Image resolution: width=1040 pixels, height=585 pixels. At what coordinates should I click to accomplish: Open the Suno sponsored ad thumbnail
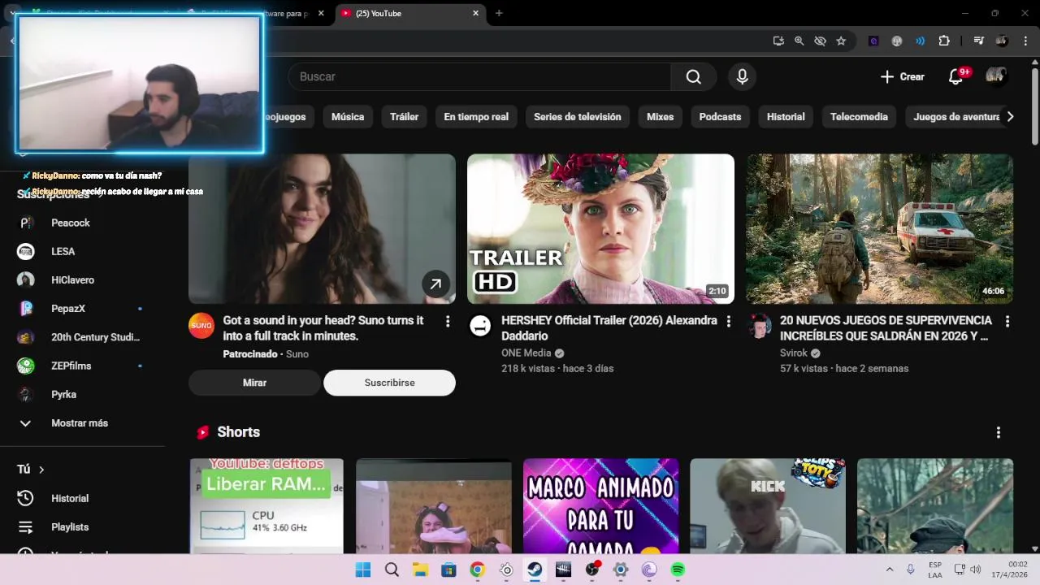tap(322, 229)
